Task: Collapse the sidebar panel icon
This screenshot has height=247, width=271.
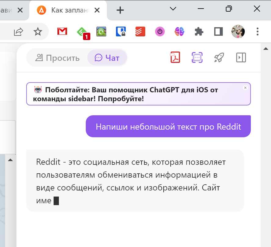Action: [241, 57]
